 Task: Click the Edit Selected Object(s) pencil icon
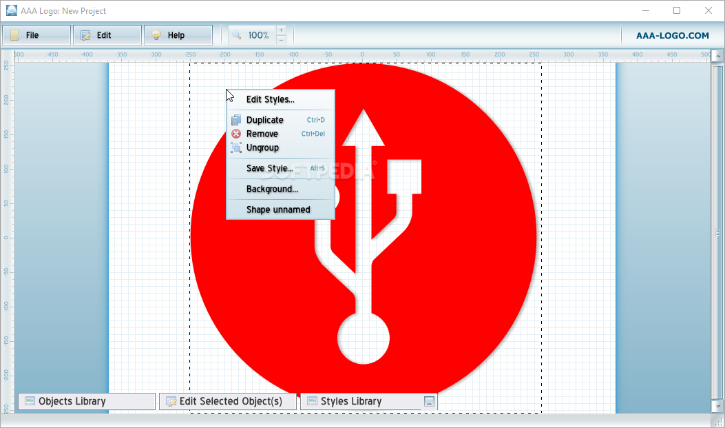(x=171, y=402)
